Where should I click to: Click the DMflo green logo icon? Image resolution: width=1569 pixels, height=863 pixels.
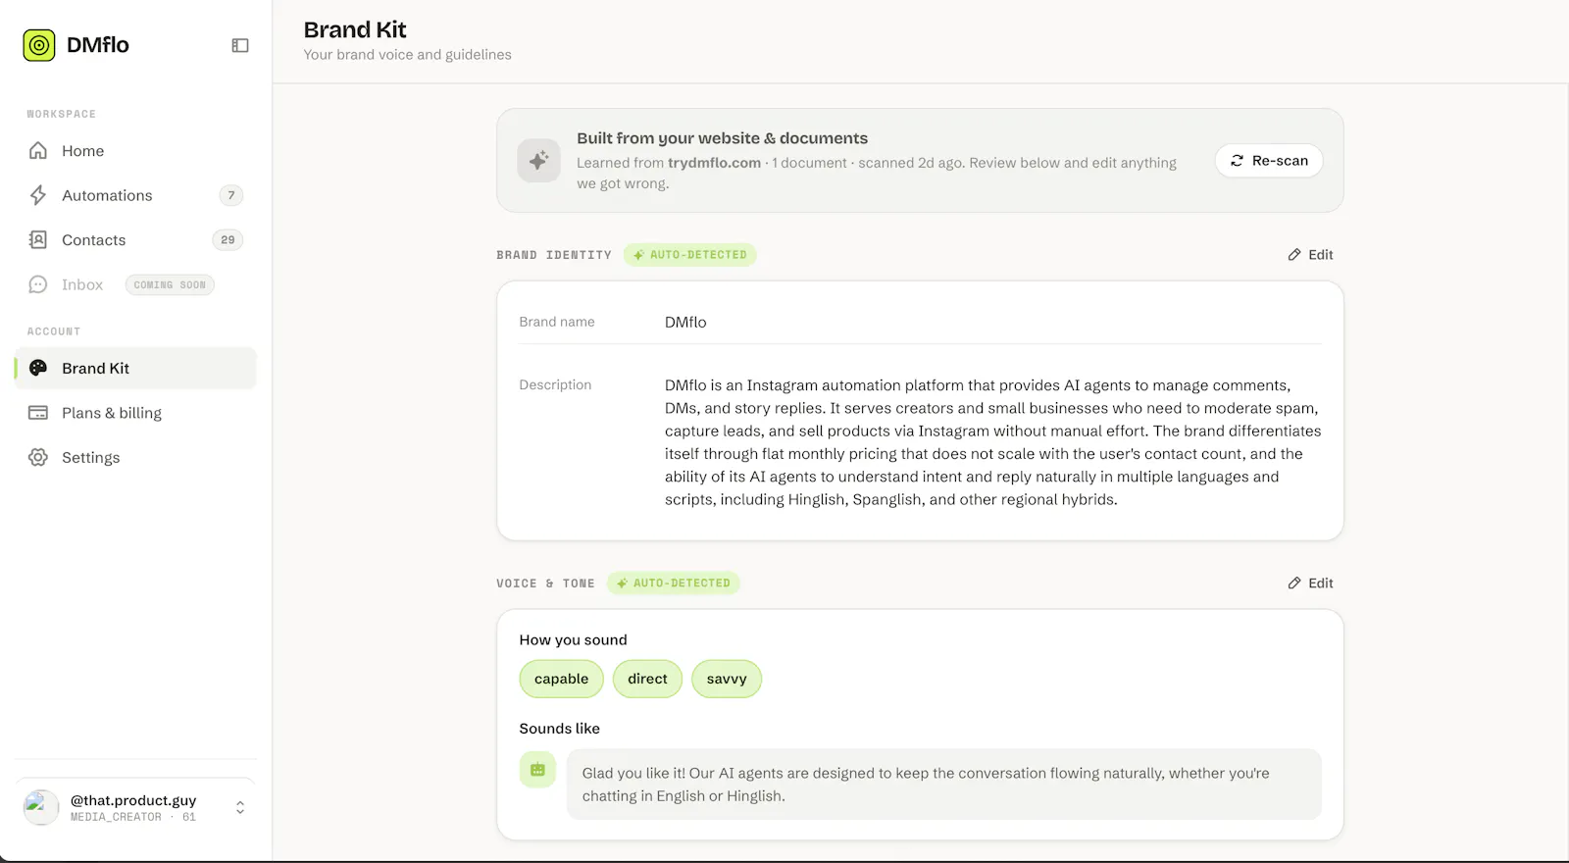[x=39, y=45]
